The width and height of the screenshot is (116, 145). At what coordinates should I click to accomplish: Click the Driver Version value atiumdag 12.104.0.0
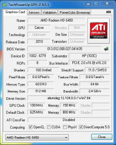tap(69, 98)
